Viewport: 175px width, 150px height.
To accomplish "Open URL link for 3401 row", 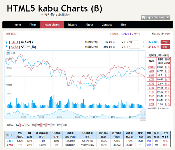I will (165, 141).
